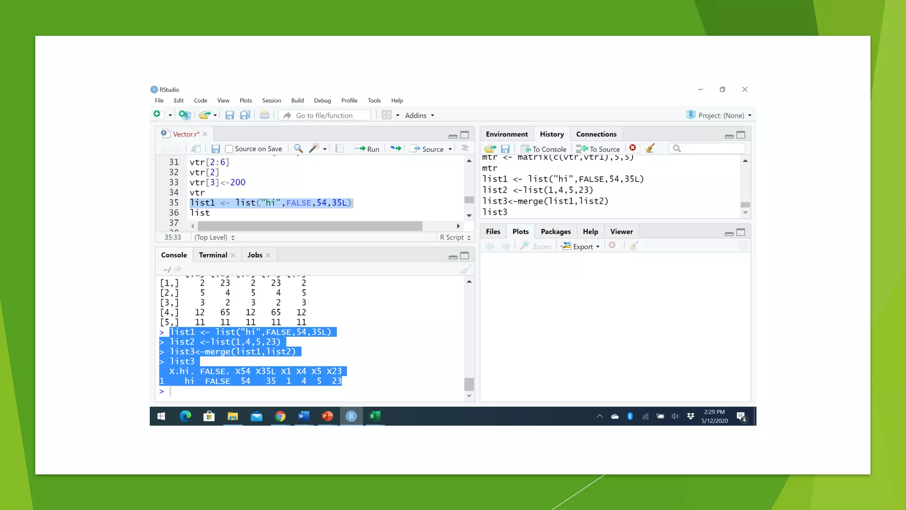Switch to the Connections tab
This screenshot has width=906, height=510.
(x=596, y=134)
